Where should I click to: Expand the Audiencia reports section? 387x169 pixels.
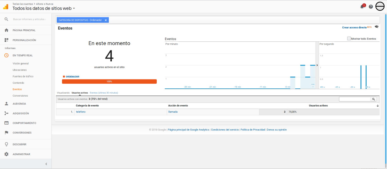19,104
